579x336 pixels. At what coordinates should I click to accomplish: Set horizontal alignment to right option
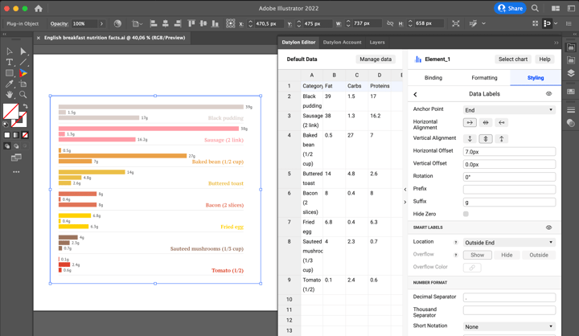click(x=502, y=123)
